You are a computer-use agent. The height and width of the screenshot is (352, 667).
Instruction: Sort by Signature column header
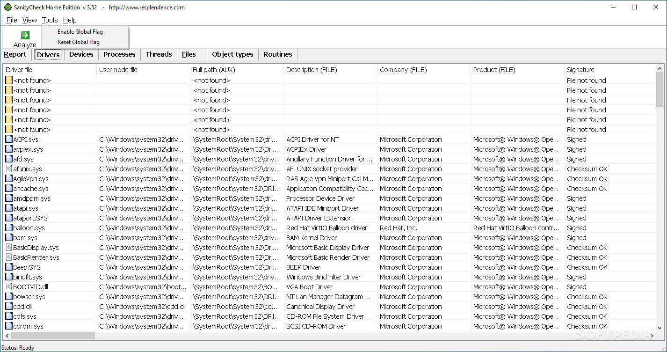(x=610, y=70)
